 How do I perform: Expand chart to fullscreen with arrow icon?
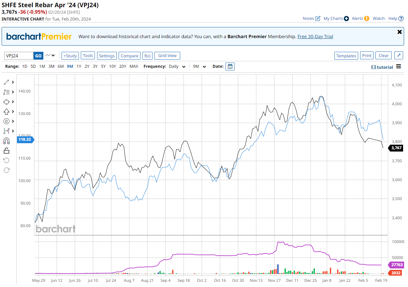(399, 55)
